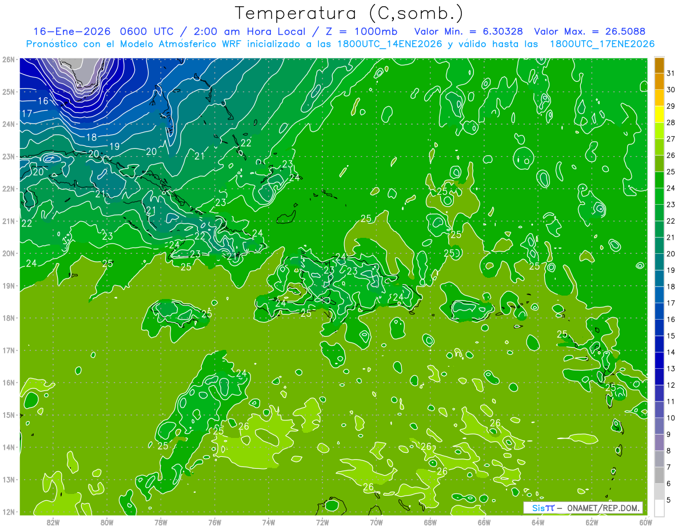Pick the yellow color bar segment between 28 and 29
686x530 pixels.
(659, 114)
